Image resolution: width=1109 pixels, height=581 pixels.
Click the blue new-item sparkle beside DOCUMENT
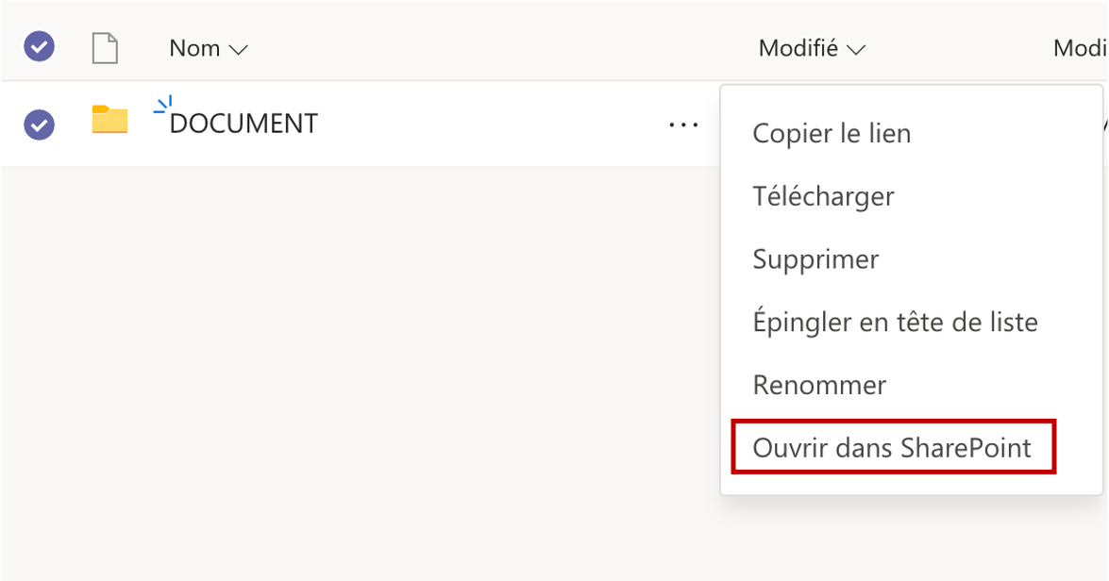162,106
